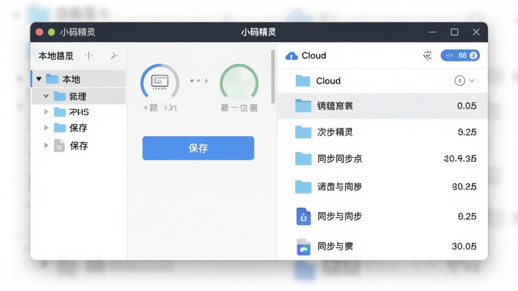Expand the 保存 document item arrow
518x291 pixels.
[x=46, y=145]
